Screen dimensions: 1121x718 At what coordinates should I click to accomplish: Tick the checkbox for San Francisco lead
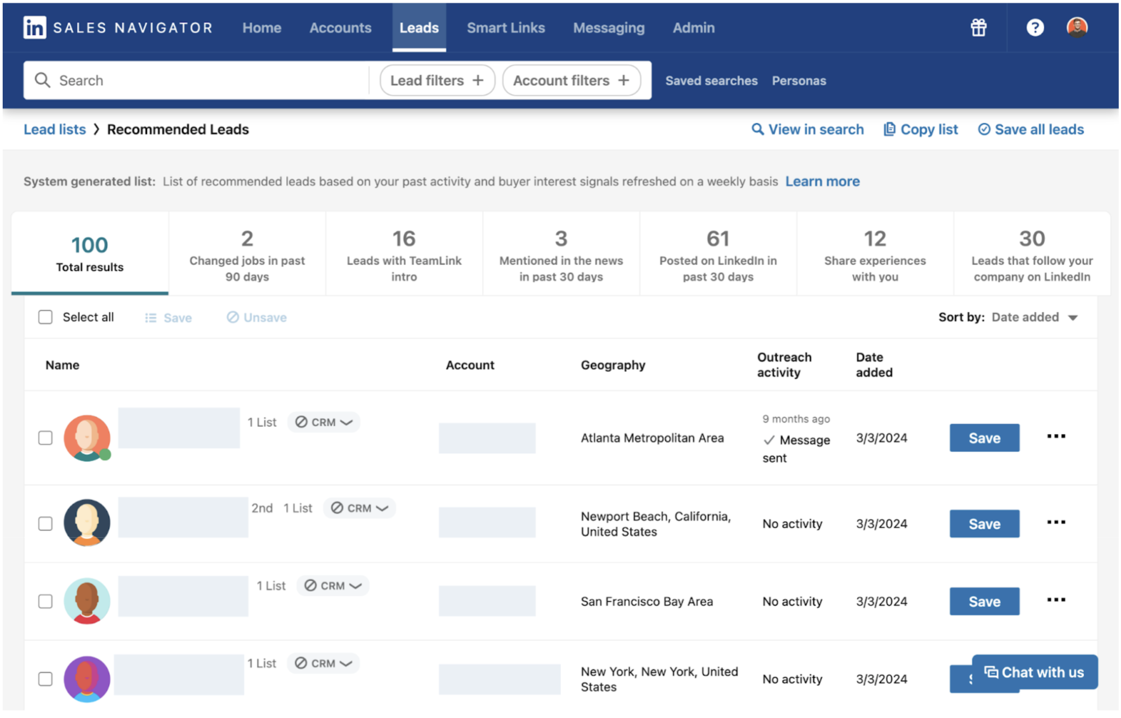coord(45,601)
